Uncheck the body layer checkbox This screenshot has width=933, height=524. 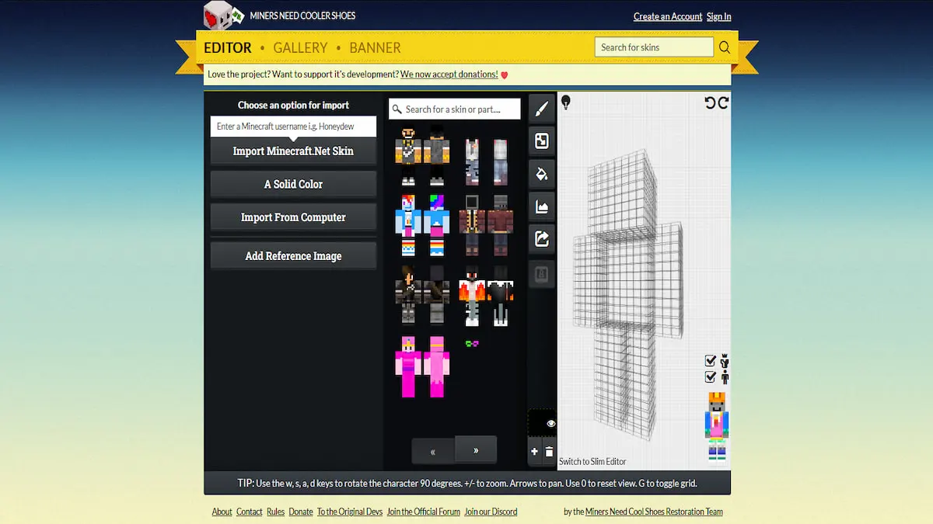coord(710,377)
